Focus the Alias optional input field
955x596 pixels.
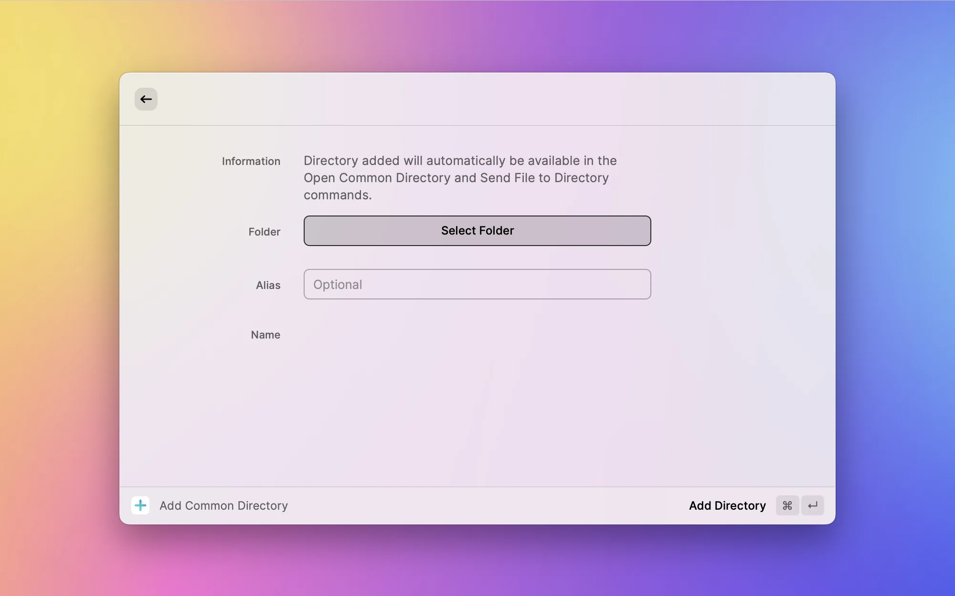coord(477,284)
